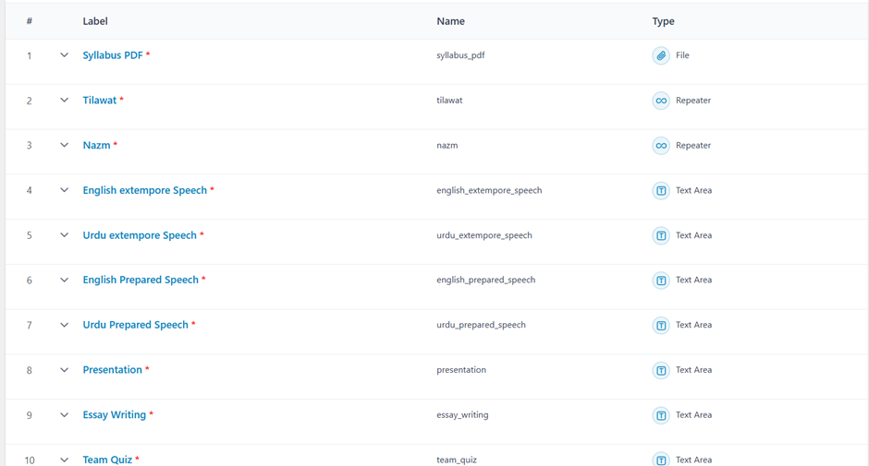The image size is (869, 466).
Task: Click the Text Area icon for English Prepared Speech
Action: (660, 281)
